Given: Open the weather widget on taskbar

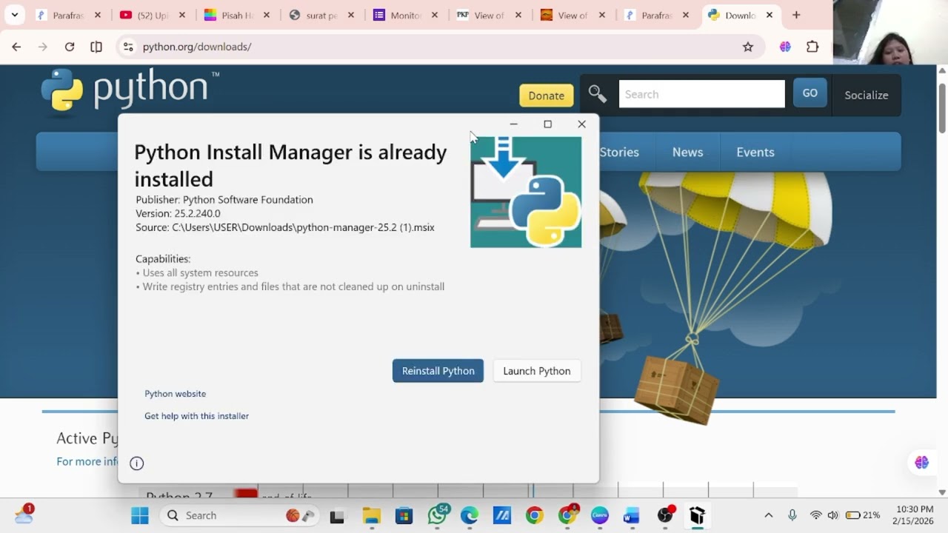Looking at the screenshot, I should pos(24,514).
